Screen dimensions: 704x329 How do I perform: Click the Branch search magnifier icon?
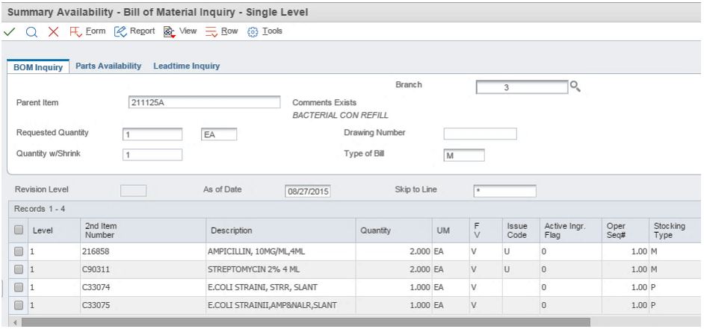[x=575, y=87]
